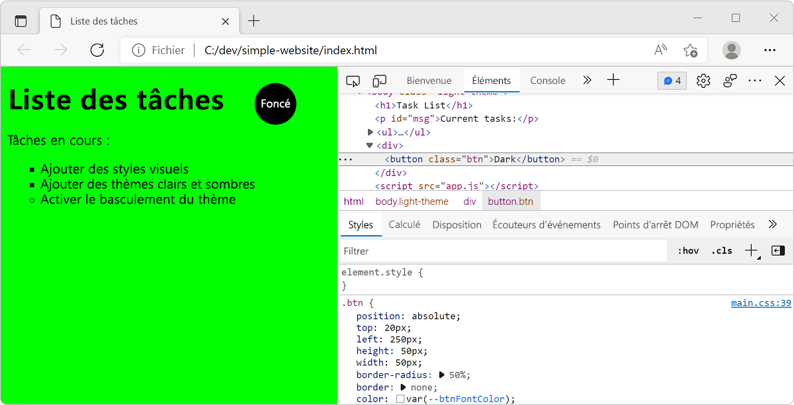794x405 pixels.
Task: Add a new style rule plus icon
Action: tap(752, 251)
